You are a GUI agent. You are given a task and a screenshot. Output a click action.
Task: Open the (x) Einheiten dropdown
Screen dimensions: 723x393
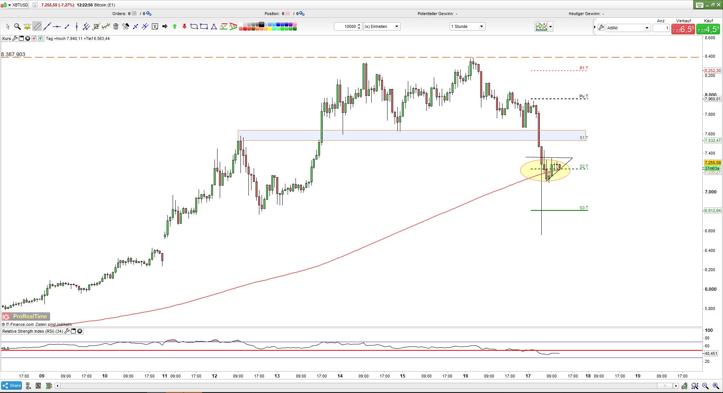coord(396,26)
